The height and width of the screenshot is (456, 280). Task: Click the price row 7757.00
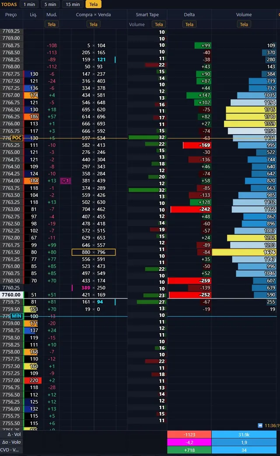[x=11, y=380]
